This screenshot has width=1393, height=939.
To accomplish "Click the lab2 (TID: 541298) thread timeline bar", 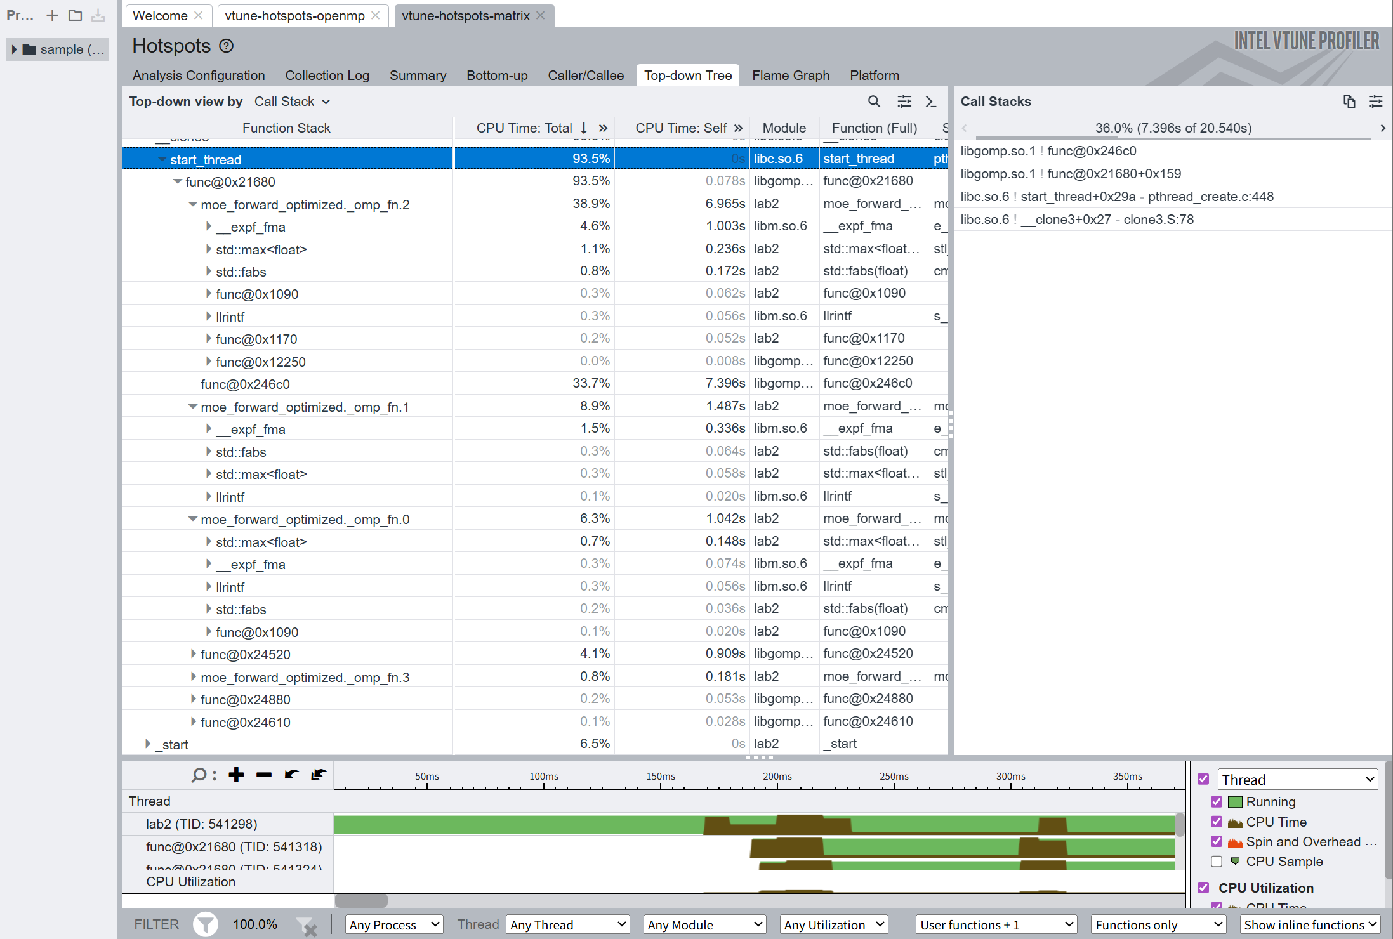I will click(755, 824).
